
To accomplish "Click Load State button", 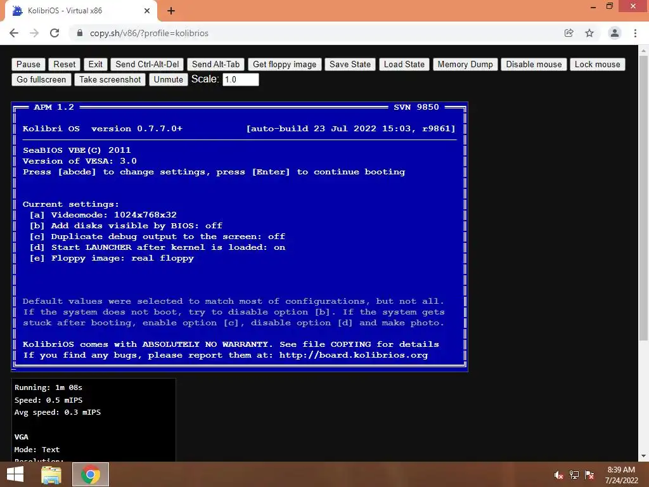I will [x=404, y=64].
